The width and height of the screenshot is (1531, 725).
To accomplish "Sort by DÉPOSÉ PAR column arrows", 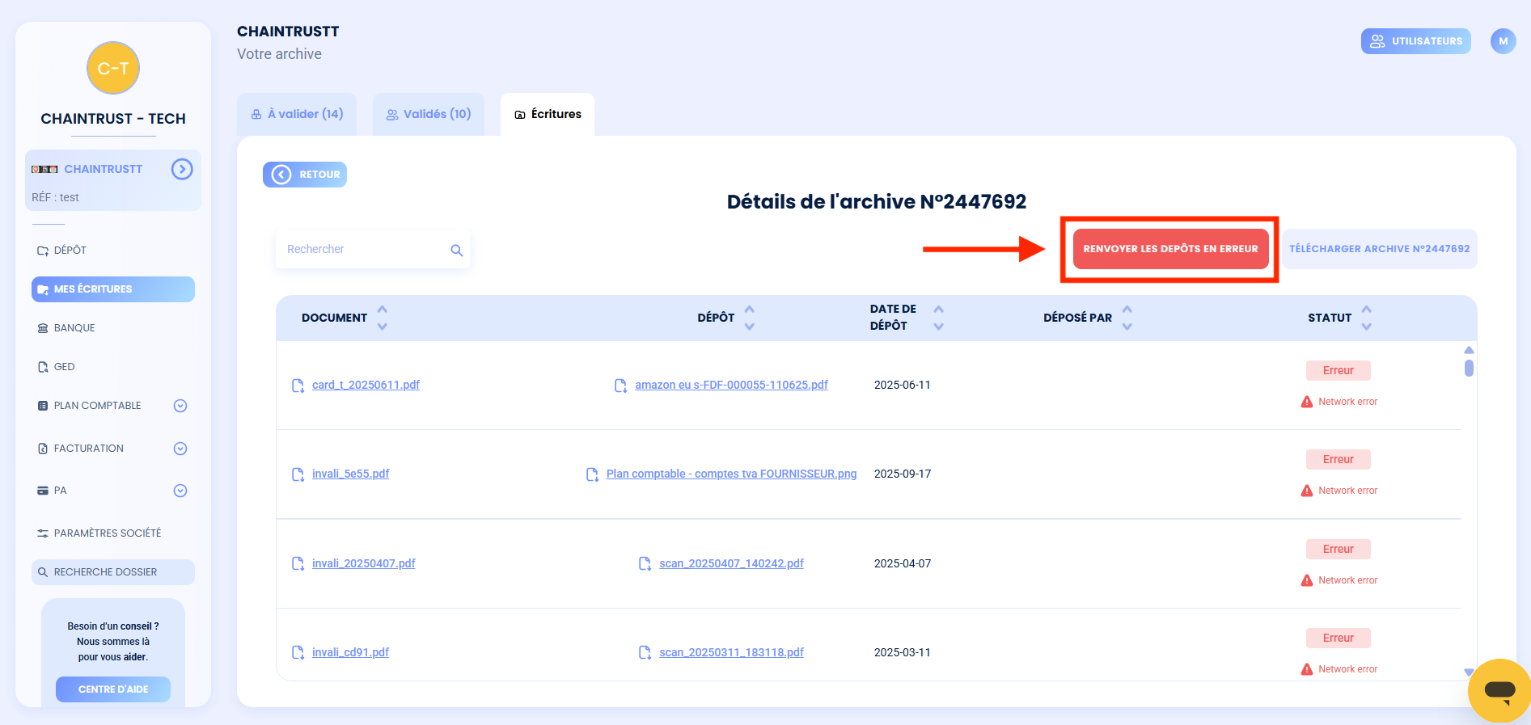I will click(1127, 318).
